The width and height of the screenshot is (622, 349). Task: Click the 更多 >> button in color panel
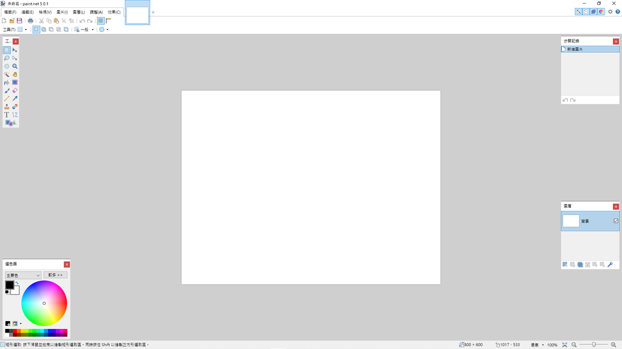click(55, 275)
